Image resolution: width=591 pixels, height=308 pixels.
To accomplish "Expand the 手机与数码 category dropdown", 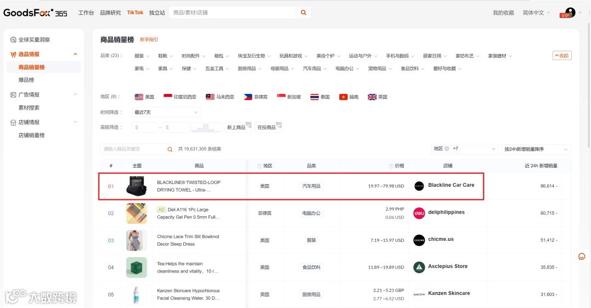I will tap(400, 56).
